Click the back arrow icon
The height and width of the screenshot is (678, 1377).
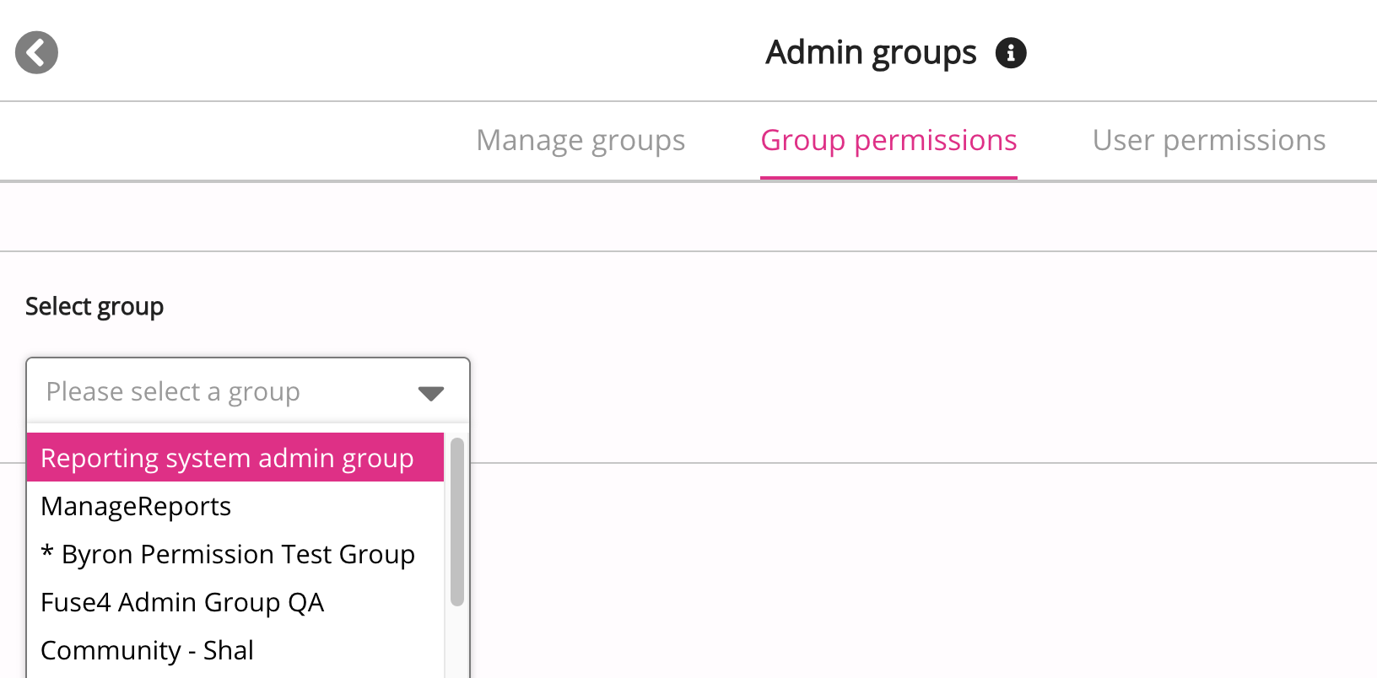36,52
